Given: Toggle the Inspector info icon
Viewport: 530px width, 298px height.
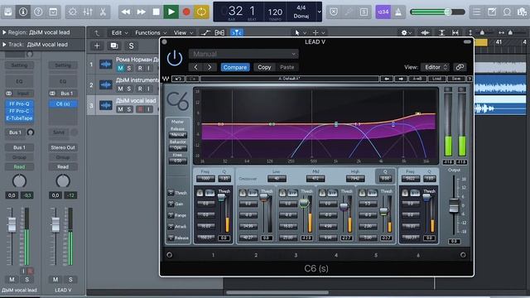Looking at the screenshot, I should click(x=23, y=12).
